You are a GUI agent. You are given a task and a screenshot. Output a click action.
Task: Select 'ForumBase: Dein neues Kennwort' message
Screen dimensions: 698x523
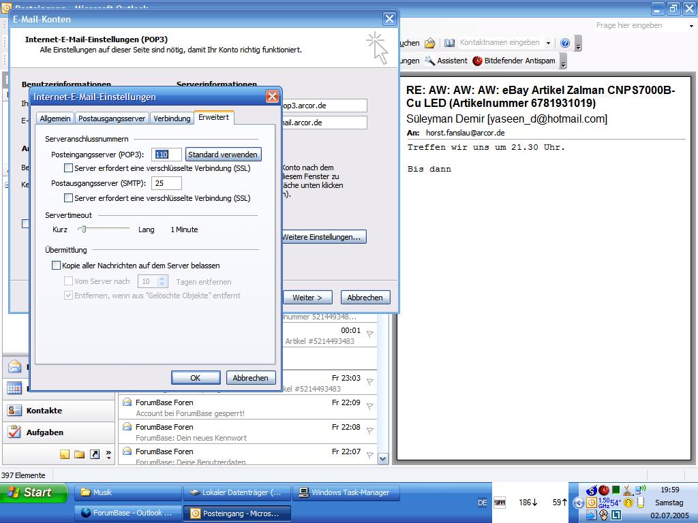point(247,432)
